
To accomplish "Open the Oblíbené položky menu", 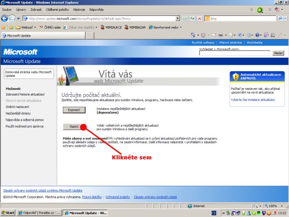I will point(57,10).
